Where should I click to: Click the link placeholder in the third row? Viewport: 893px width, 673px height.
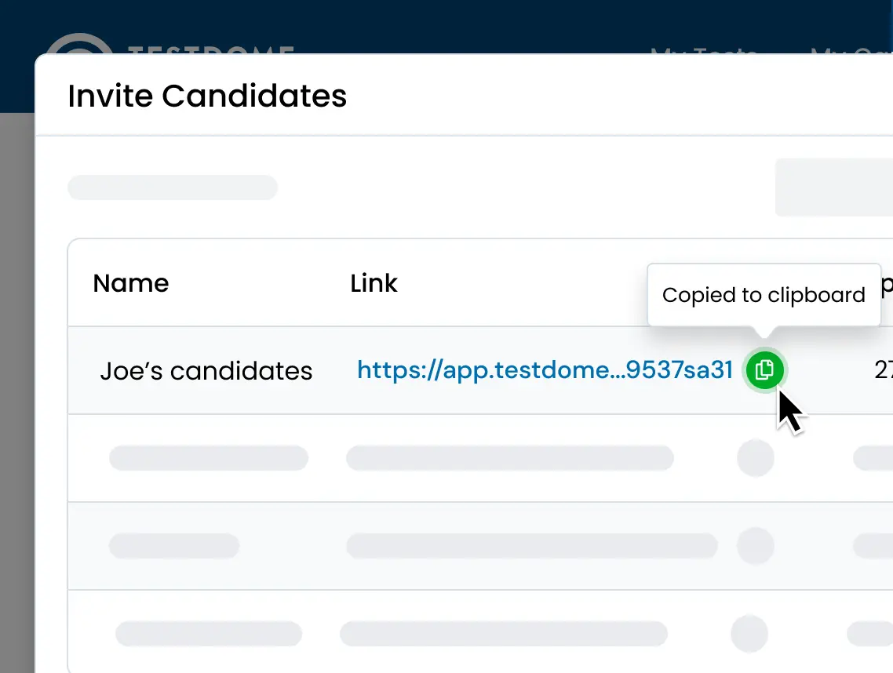pyautogui.click(x=533, y=546)
